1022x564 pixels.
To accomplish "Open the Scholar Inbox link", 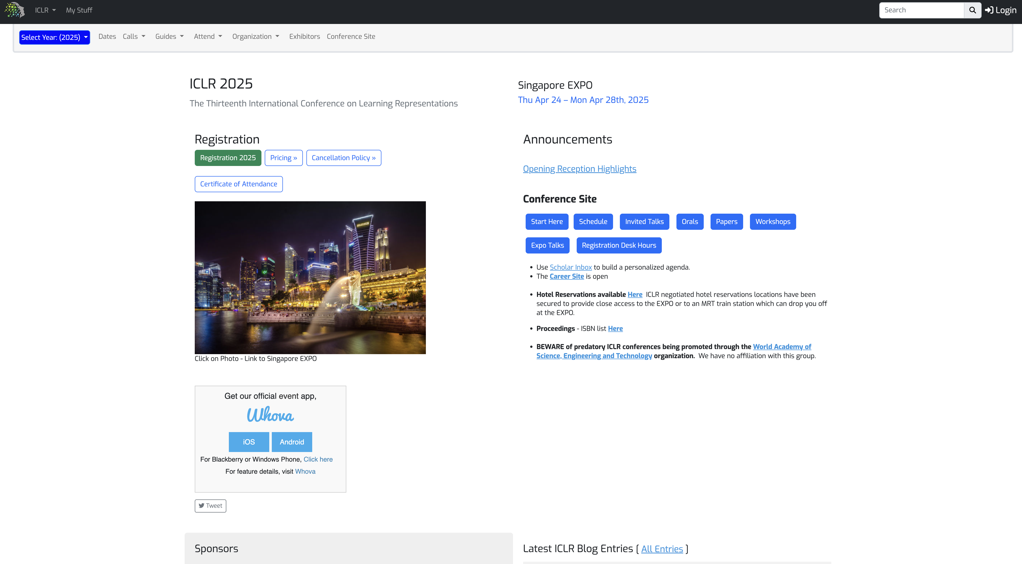I will click(571, 267).
